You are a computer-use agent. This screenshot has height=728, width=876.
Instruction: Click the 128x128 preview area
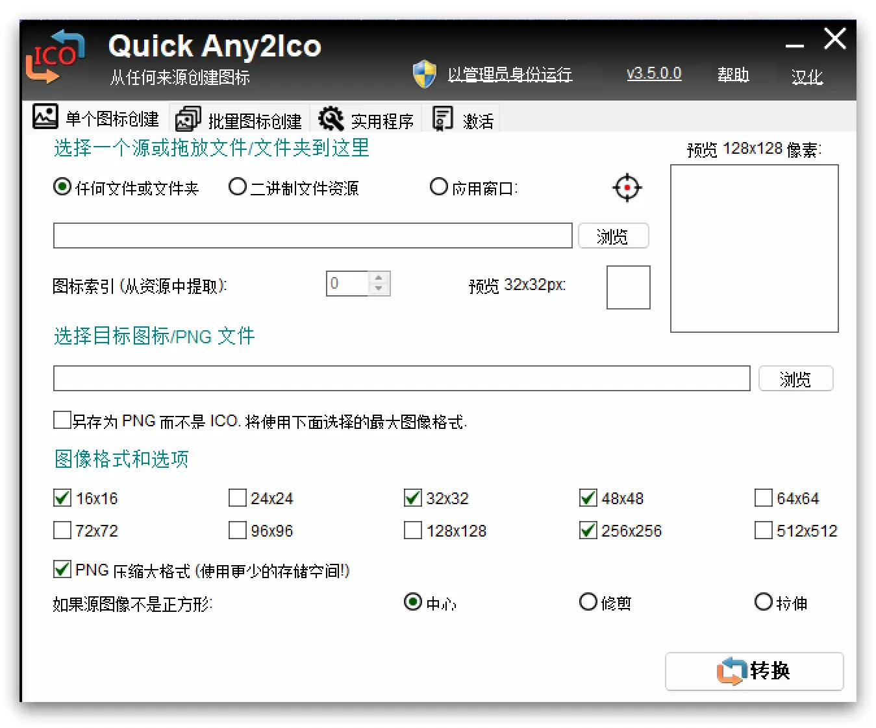(x=755, y=249)
